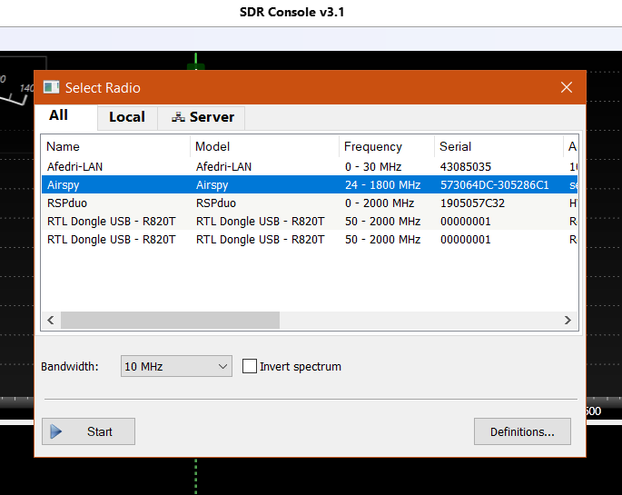Switch to the Local tab

click(126, 117)
